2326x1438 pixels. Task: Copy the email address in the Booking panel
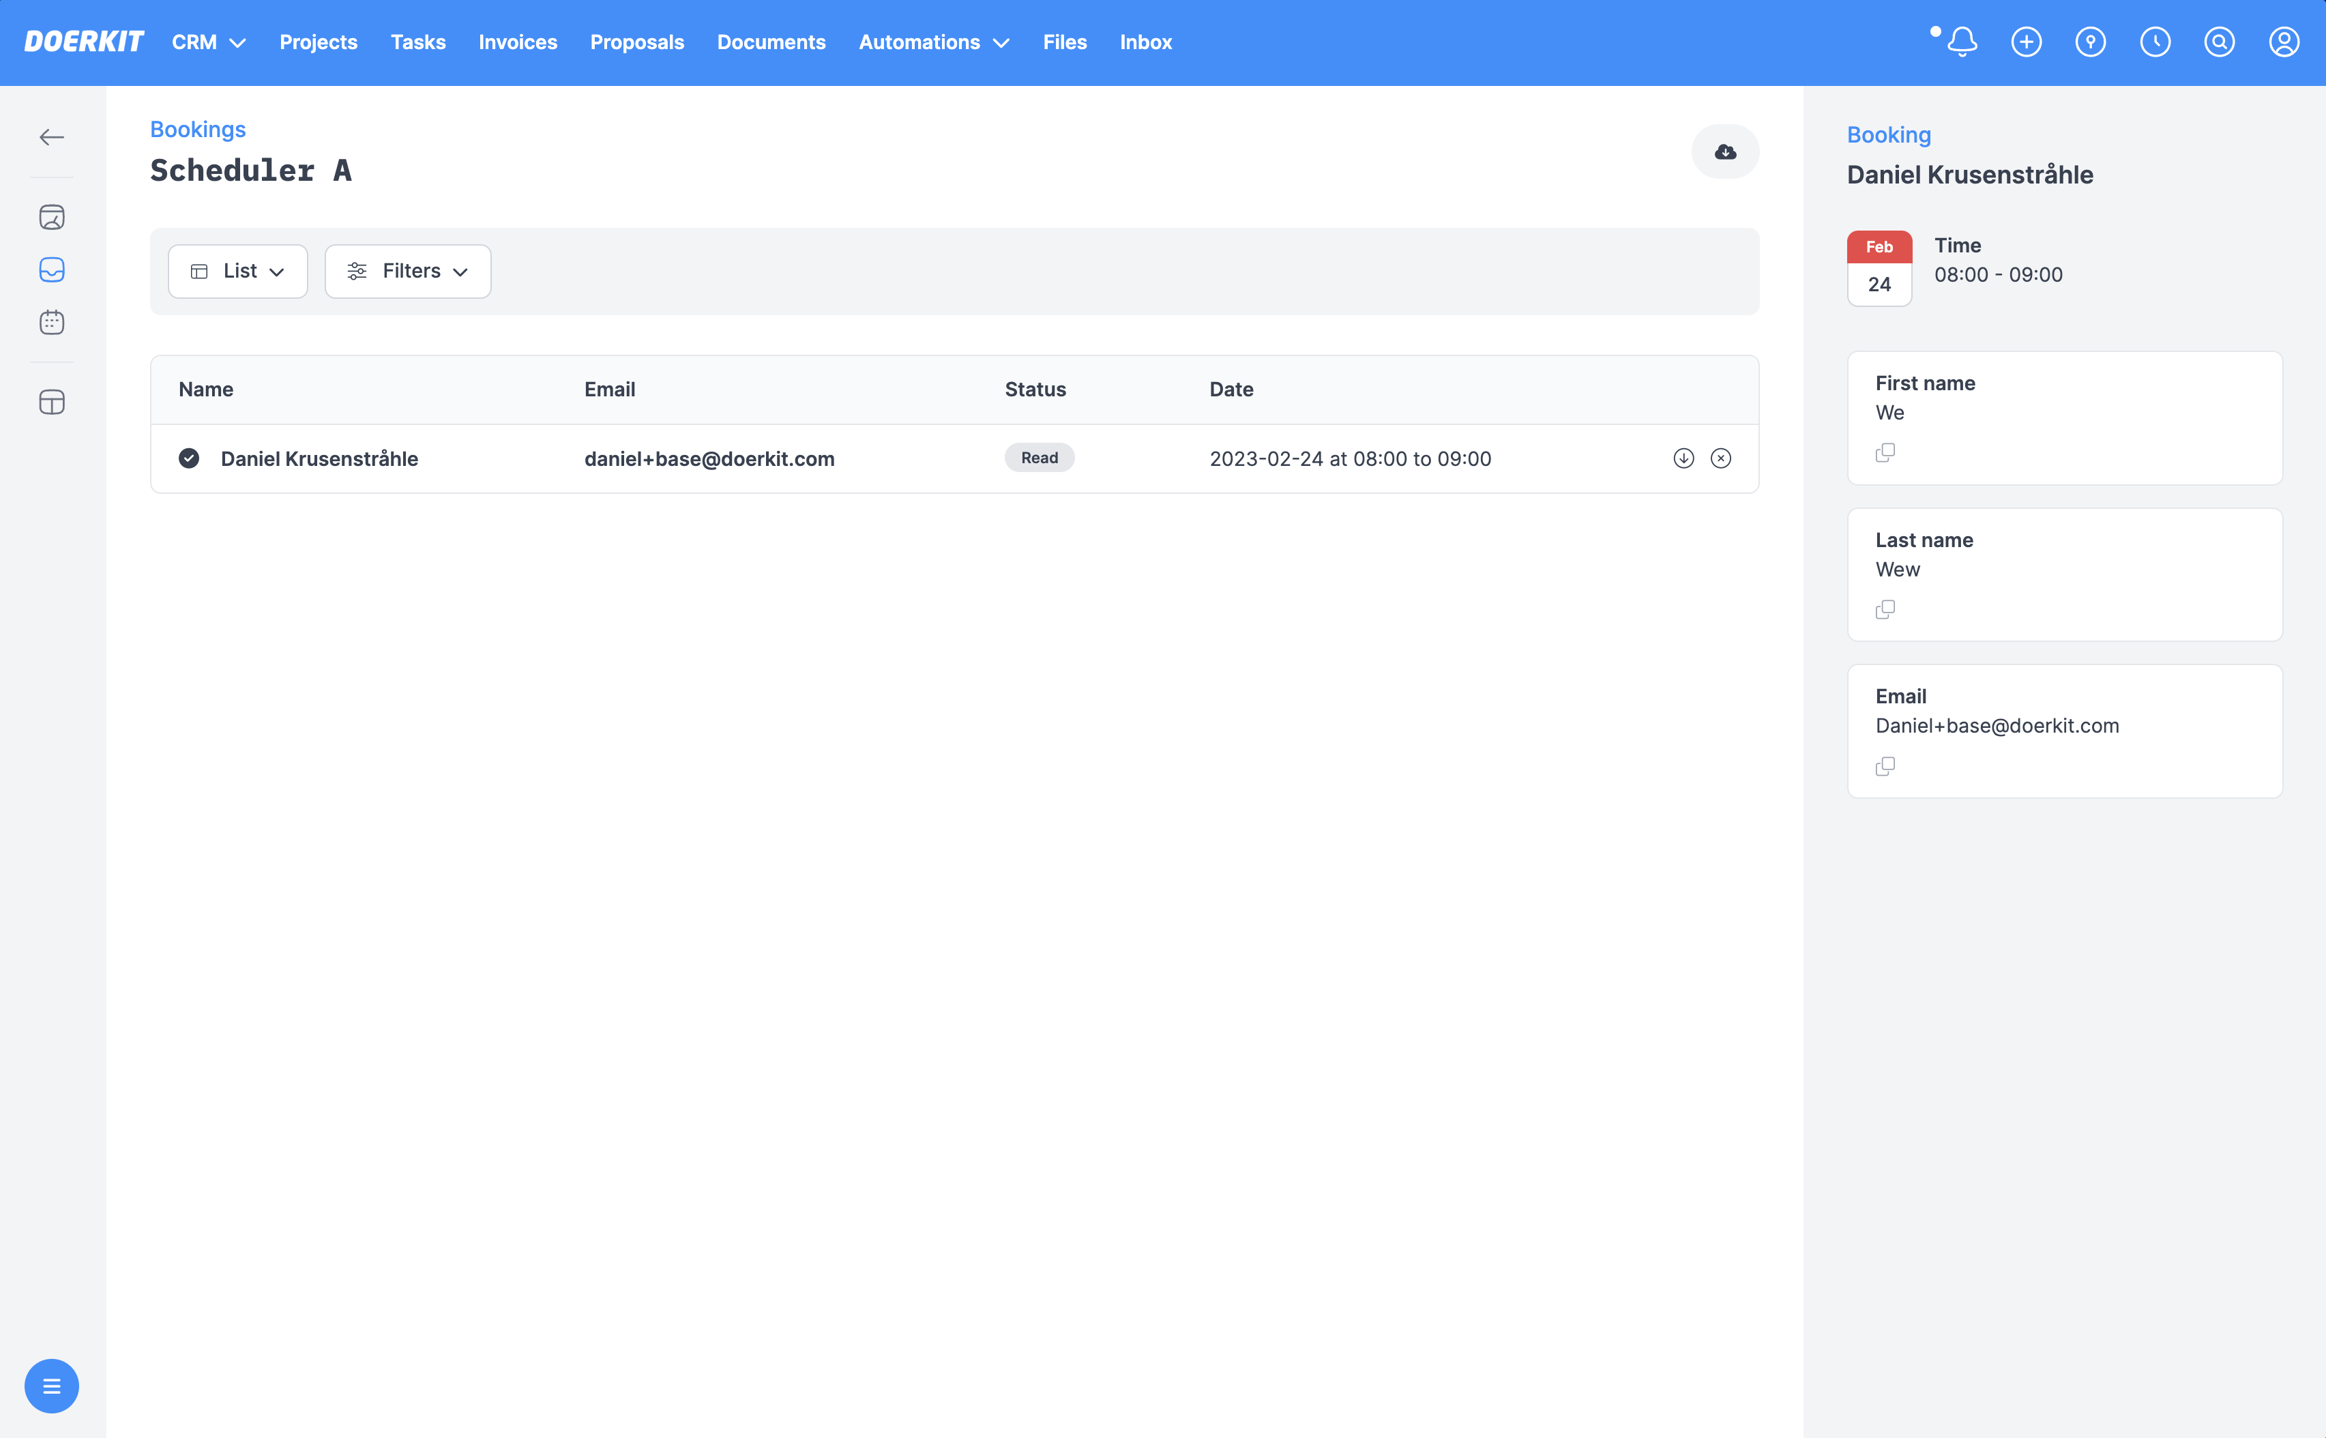[x=1886, y=765]
